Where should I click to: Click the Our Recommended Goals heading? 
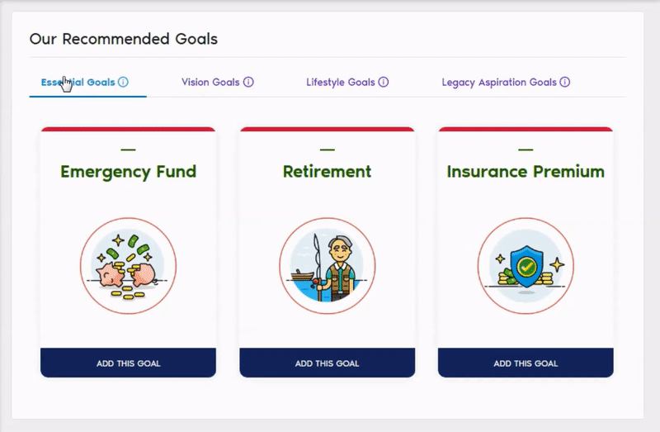(x=123, y=39)
